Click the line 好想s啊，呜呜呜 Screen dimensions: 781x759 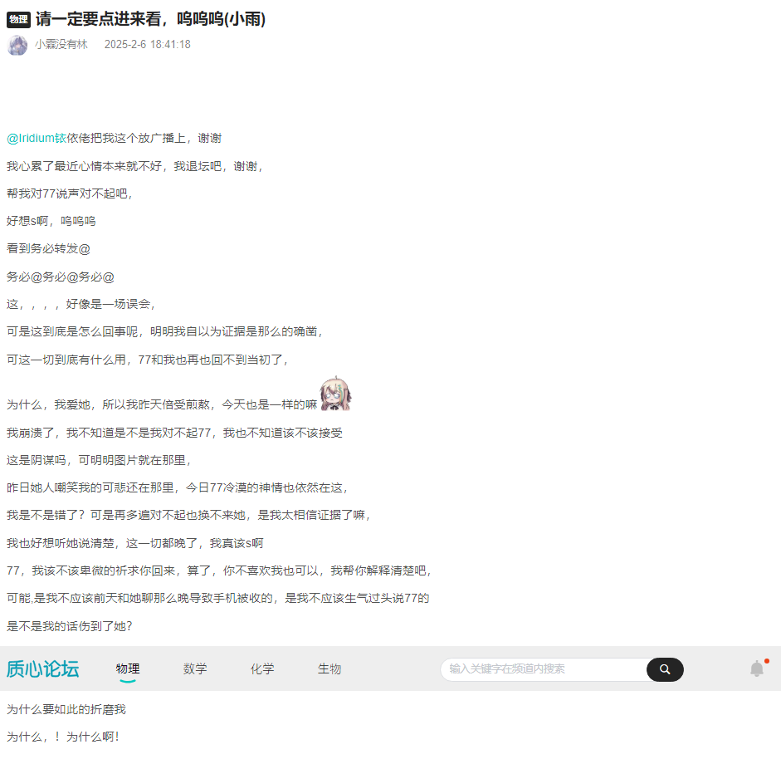tap(51, 221)
